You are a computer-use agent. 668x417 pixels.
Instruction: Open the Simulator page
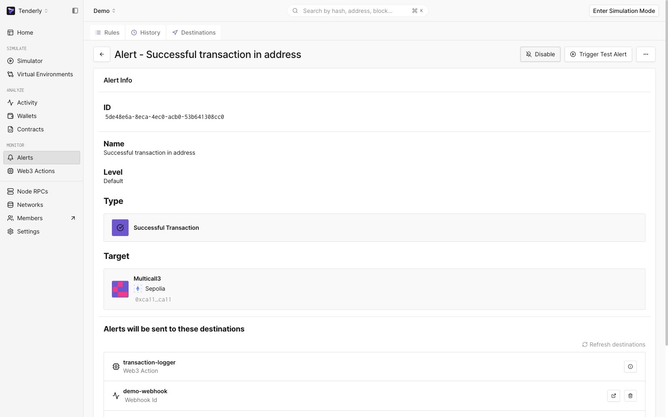[x=42, y=61]
